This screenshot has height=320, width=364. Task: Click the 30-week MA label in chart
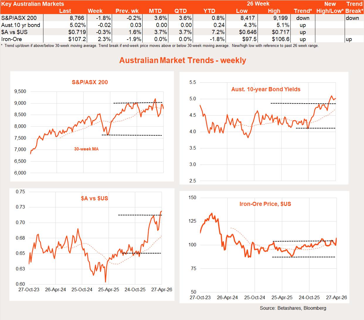pyautogui.click(x=86, y=149)
